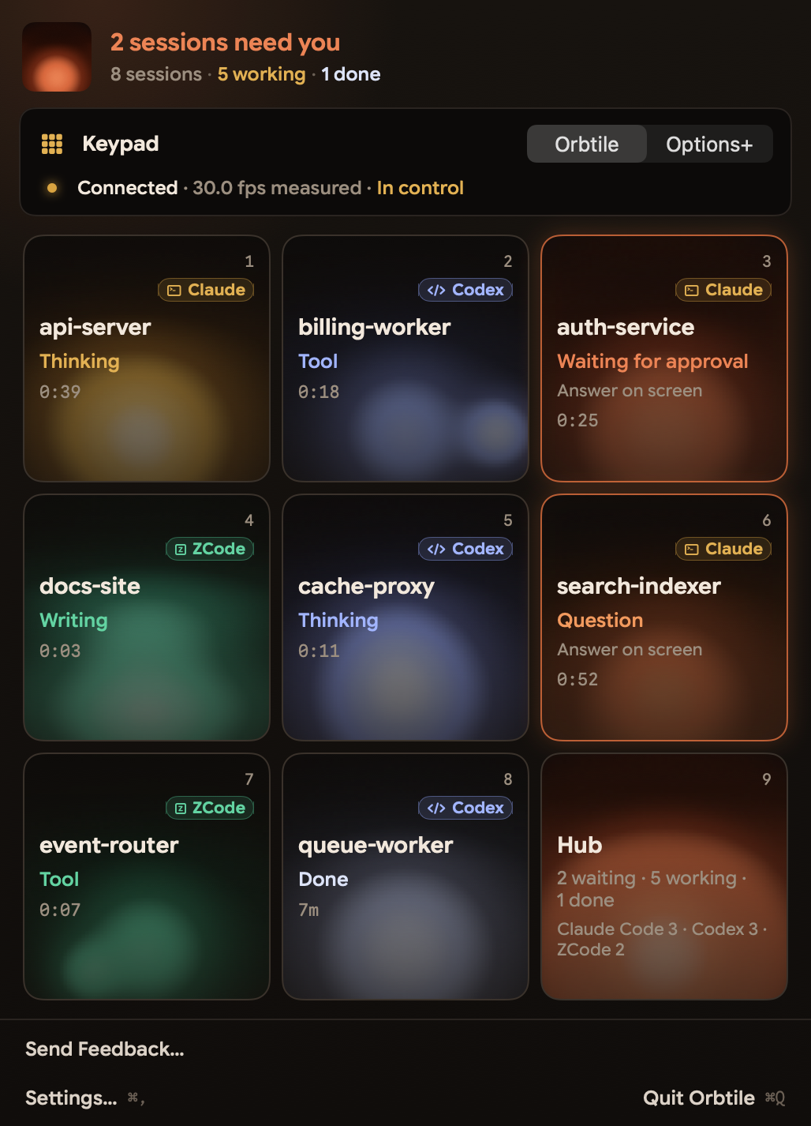Click the '5 working' status text
This screenshot has height=1126, width=811.
[262, 74]
